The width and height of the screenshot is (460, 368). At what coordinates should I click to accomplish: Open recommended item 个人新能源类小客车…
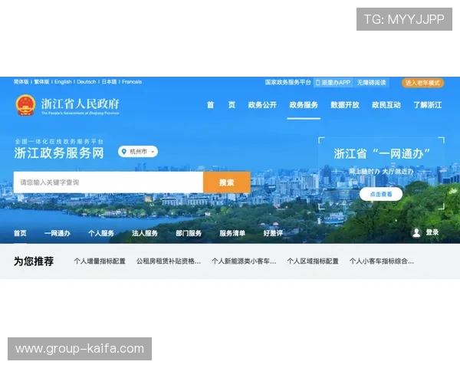coord(244,261)
